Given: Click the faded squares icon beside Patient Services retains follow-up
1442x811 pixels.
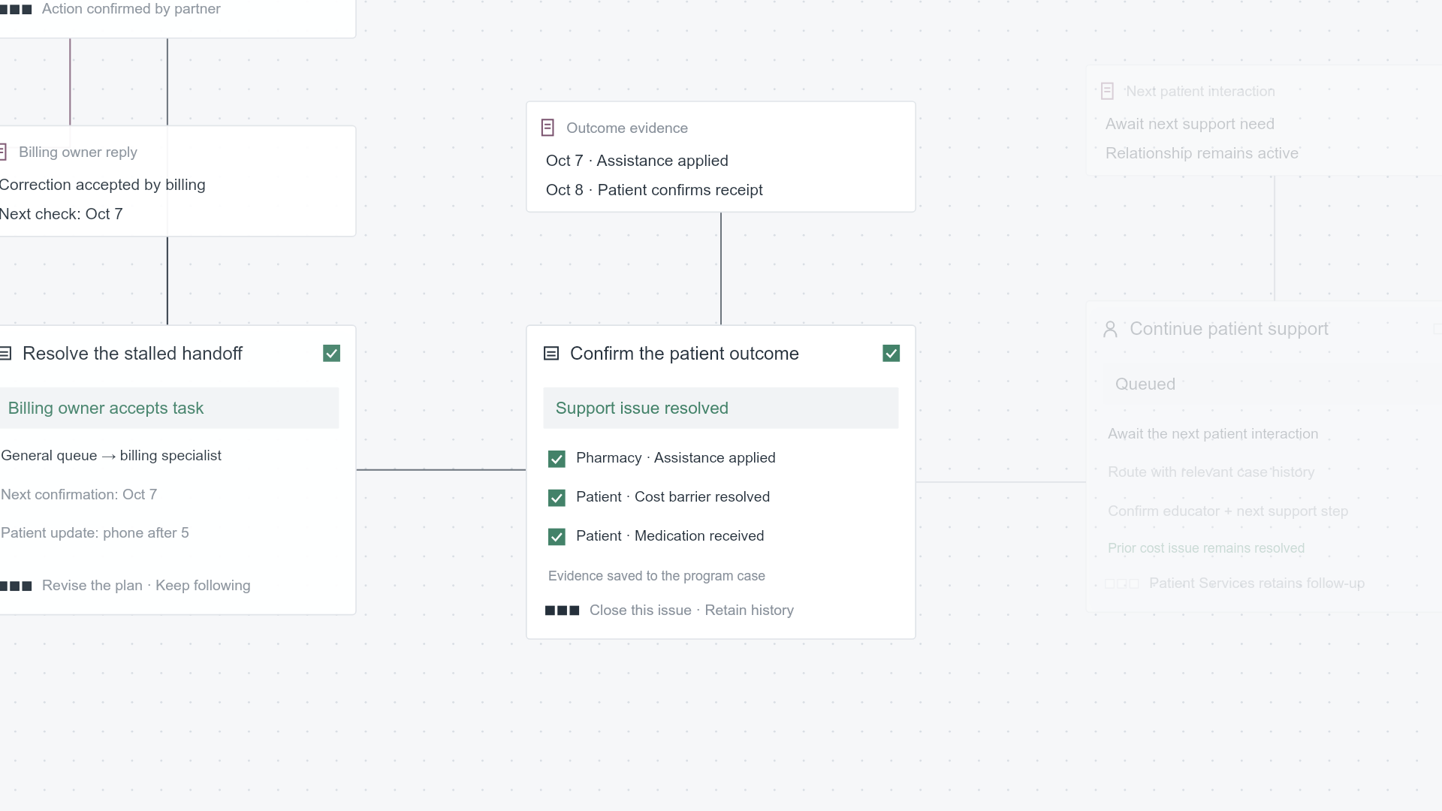Looking at the screenshot, I should click(x=1122, y=583).
